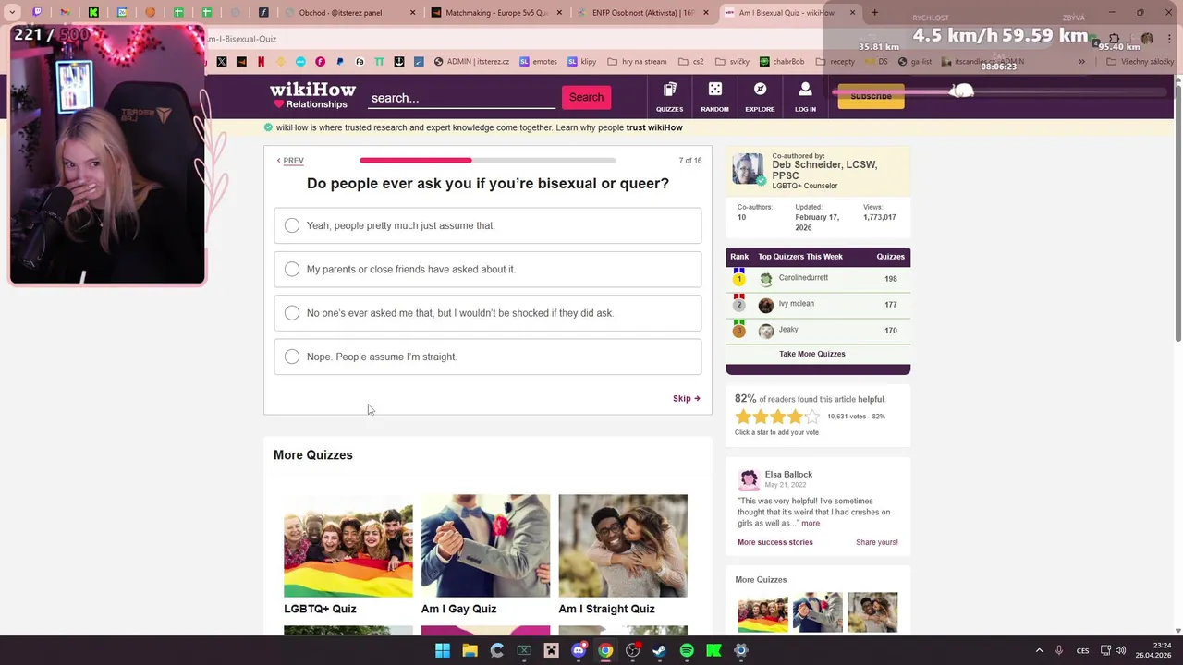The height and width of the screenshot is (665, 1183).
Task: Open the svíčky bookmark folder
Action: pos(730,62)
